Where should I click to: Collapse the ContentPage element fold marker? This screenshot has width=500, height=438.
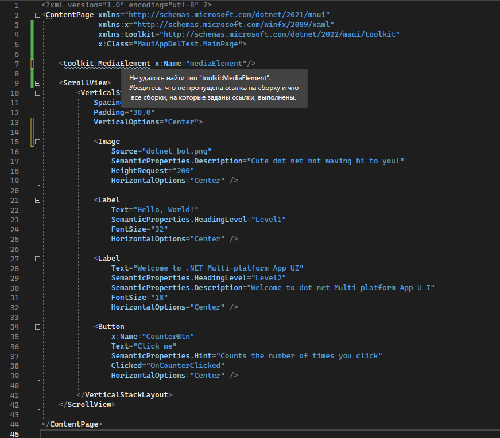(37, 15)
